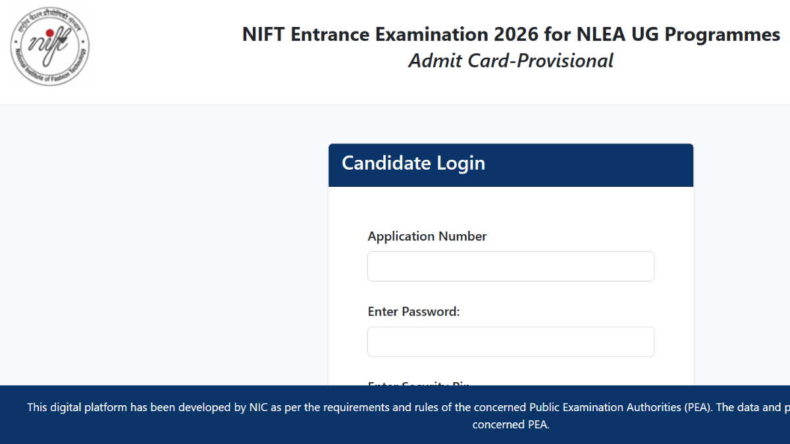This screenshot has height=444, width=790.
Task: Focus the Application Number input field
Action: pyautogui.click(x=511, y=266)
